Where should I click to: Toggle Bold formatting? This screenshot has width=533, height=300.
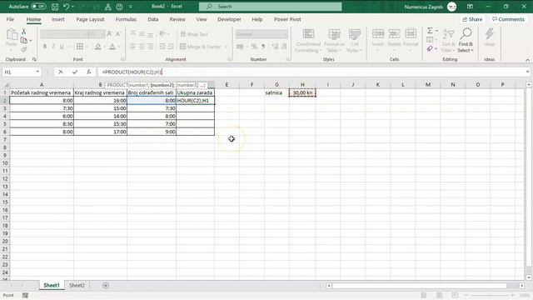[44, 47]
